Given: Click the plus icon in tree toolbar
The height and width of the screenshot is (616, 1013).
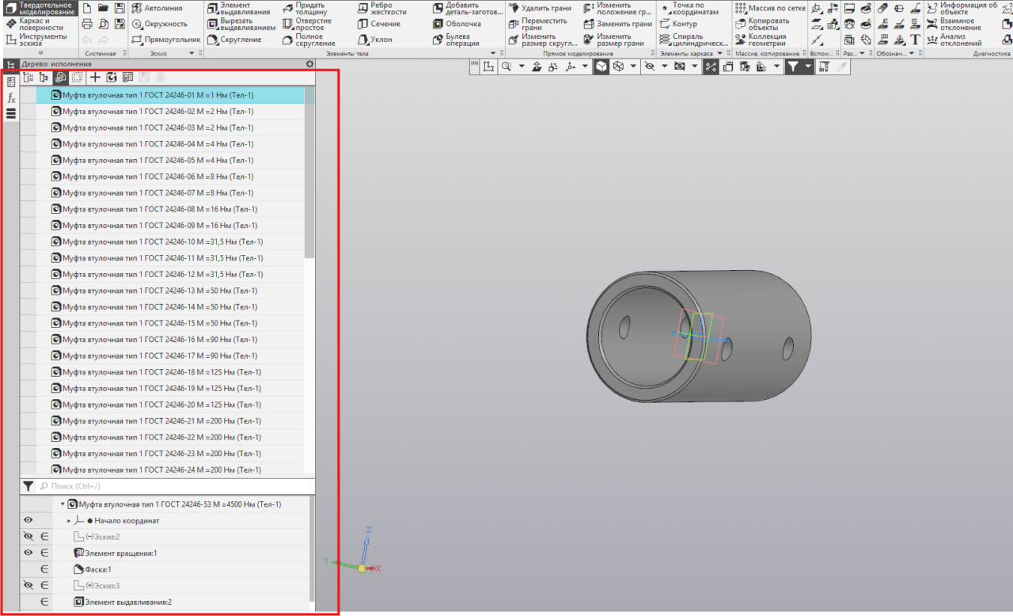Looking at the screenshot, I should pos(95,78).
